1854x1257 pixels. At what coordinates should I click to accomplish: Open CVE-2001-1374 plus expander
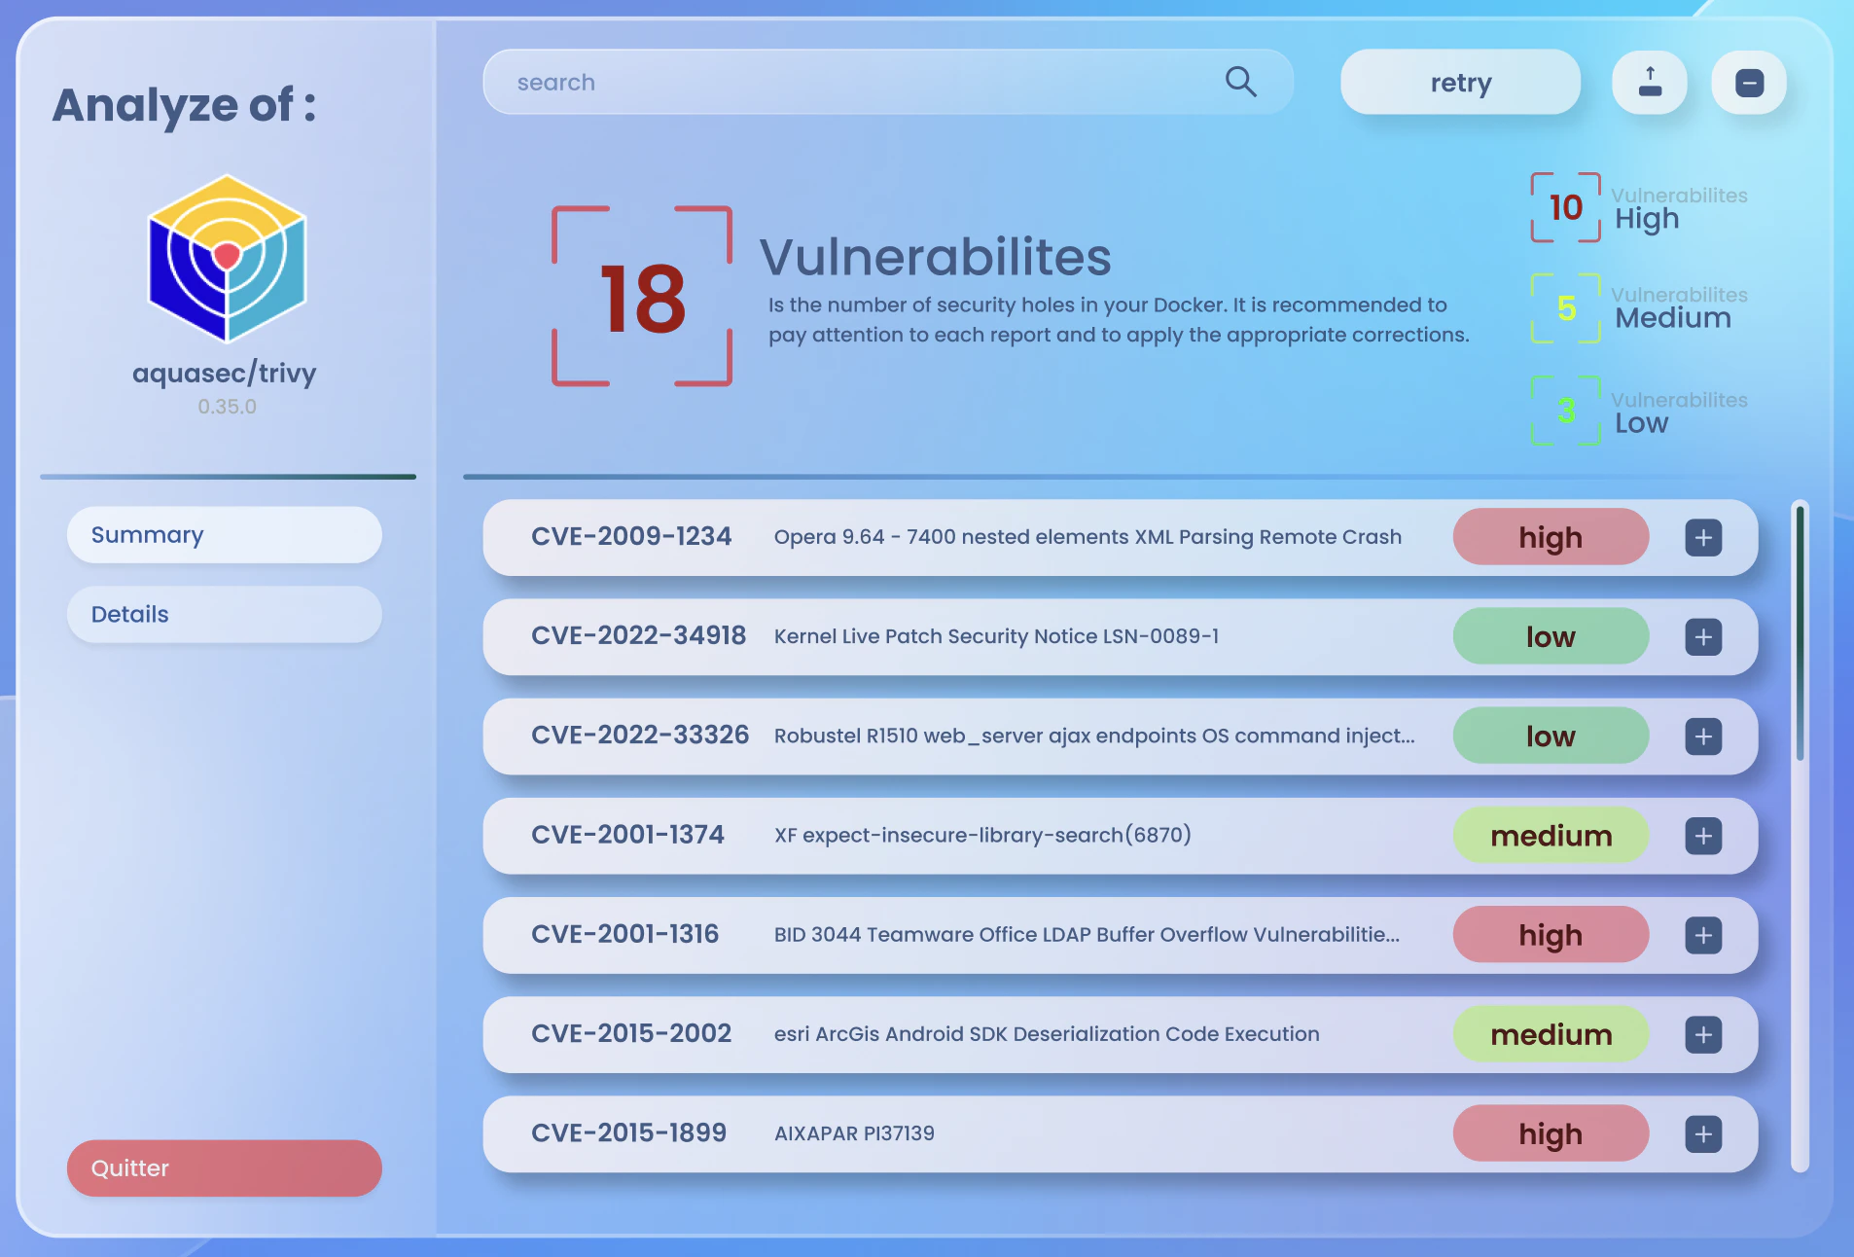[1703, 836]
